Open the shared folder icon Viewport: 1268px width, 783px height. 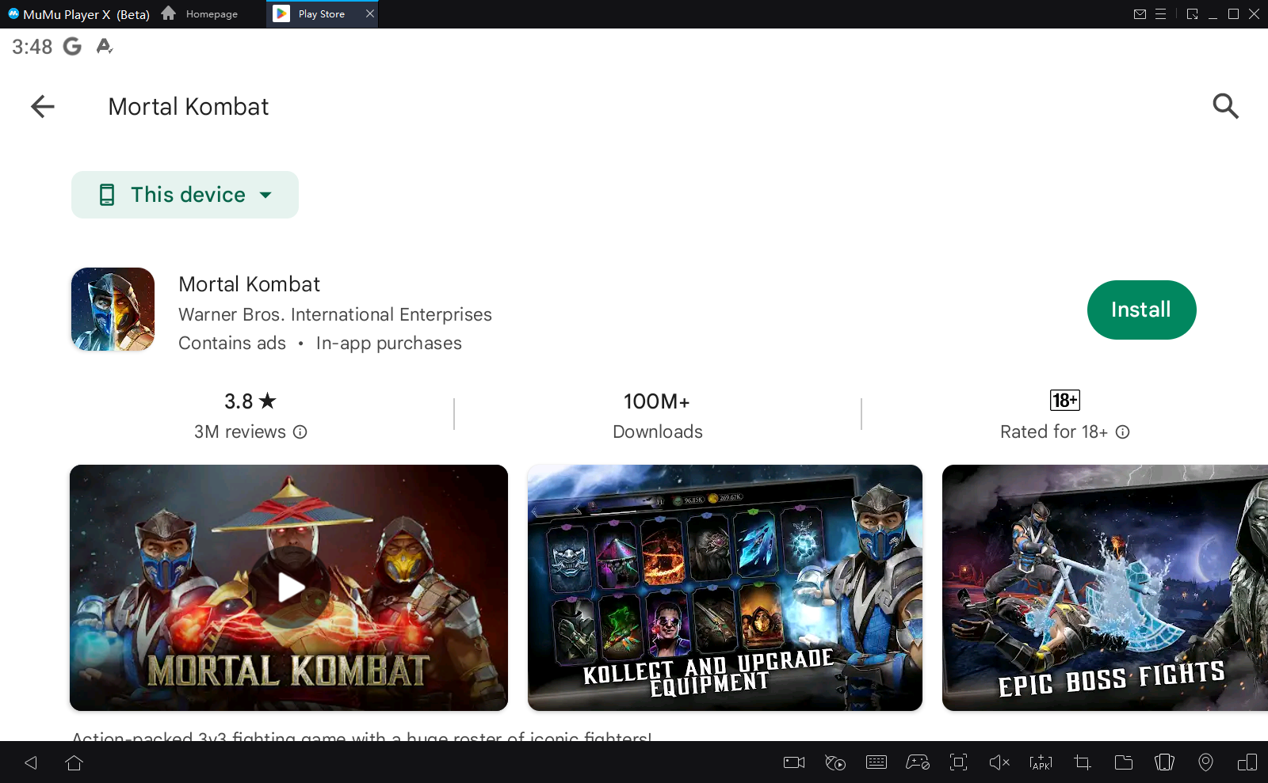(1123, 762)
